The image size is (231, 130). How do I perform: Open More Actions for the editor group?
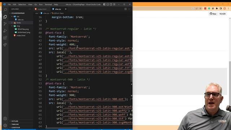(x=129, y=9)
